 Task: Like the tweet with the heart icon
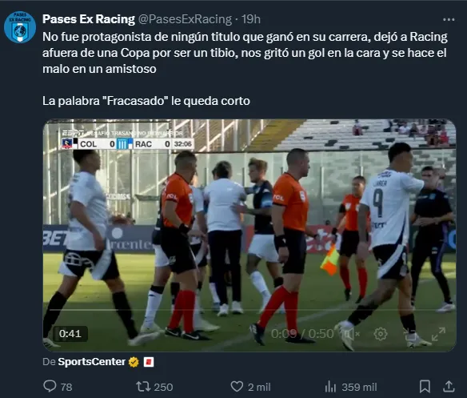(x=237, y=387)
